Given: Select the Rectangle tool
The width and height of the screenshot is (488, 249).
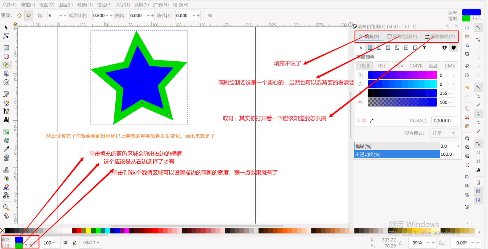Looking at the screenshot, I should click(6, 47).
